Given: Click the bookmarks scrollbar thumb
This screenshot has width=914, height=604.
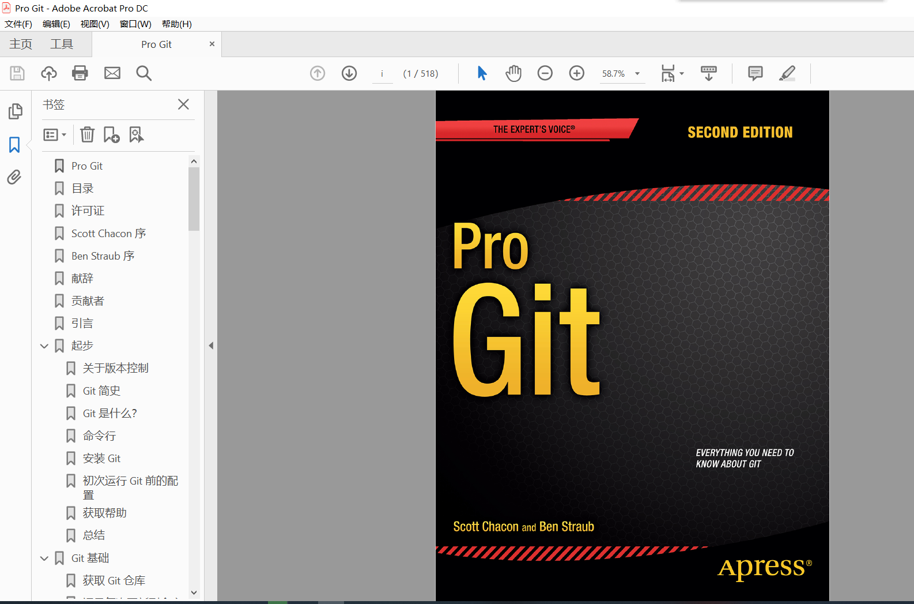Looking at the screenshot, I should pyautogui.click(x=194, y=199).
